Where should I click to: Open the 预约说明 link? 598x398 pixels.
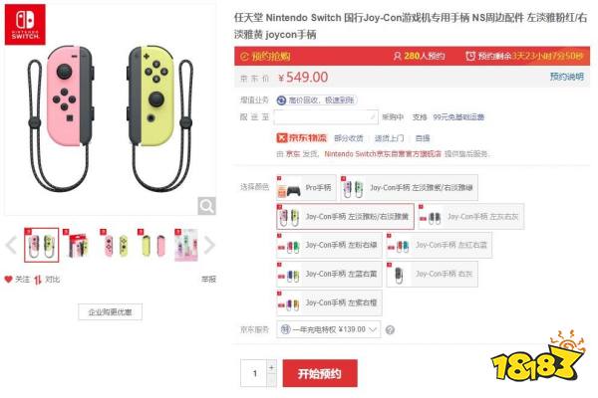point(566,77)
